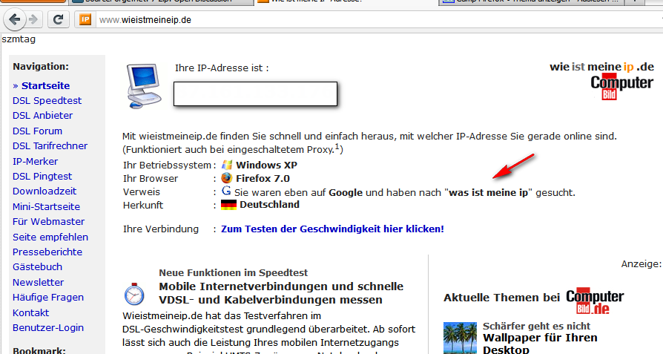Click the forward navigation arrow

point(33,19)
